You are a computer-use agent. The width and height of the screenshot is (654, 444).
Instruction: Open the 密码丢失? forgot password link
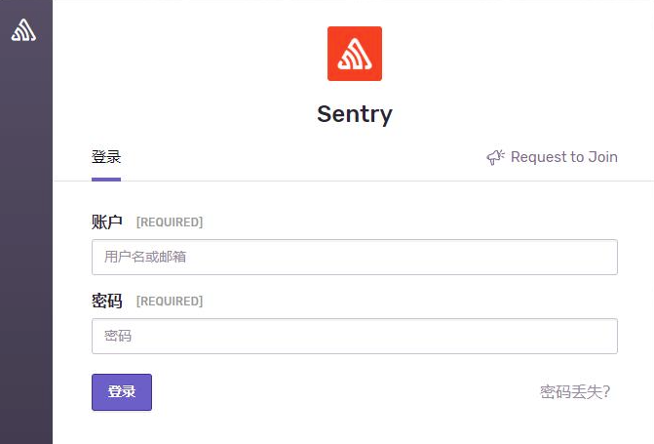coord(575,392)
